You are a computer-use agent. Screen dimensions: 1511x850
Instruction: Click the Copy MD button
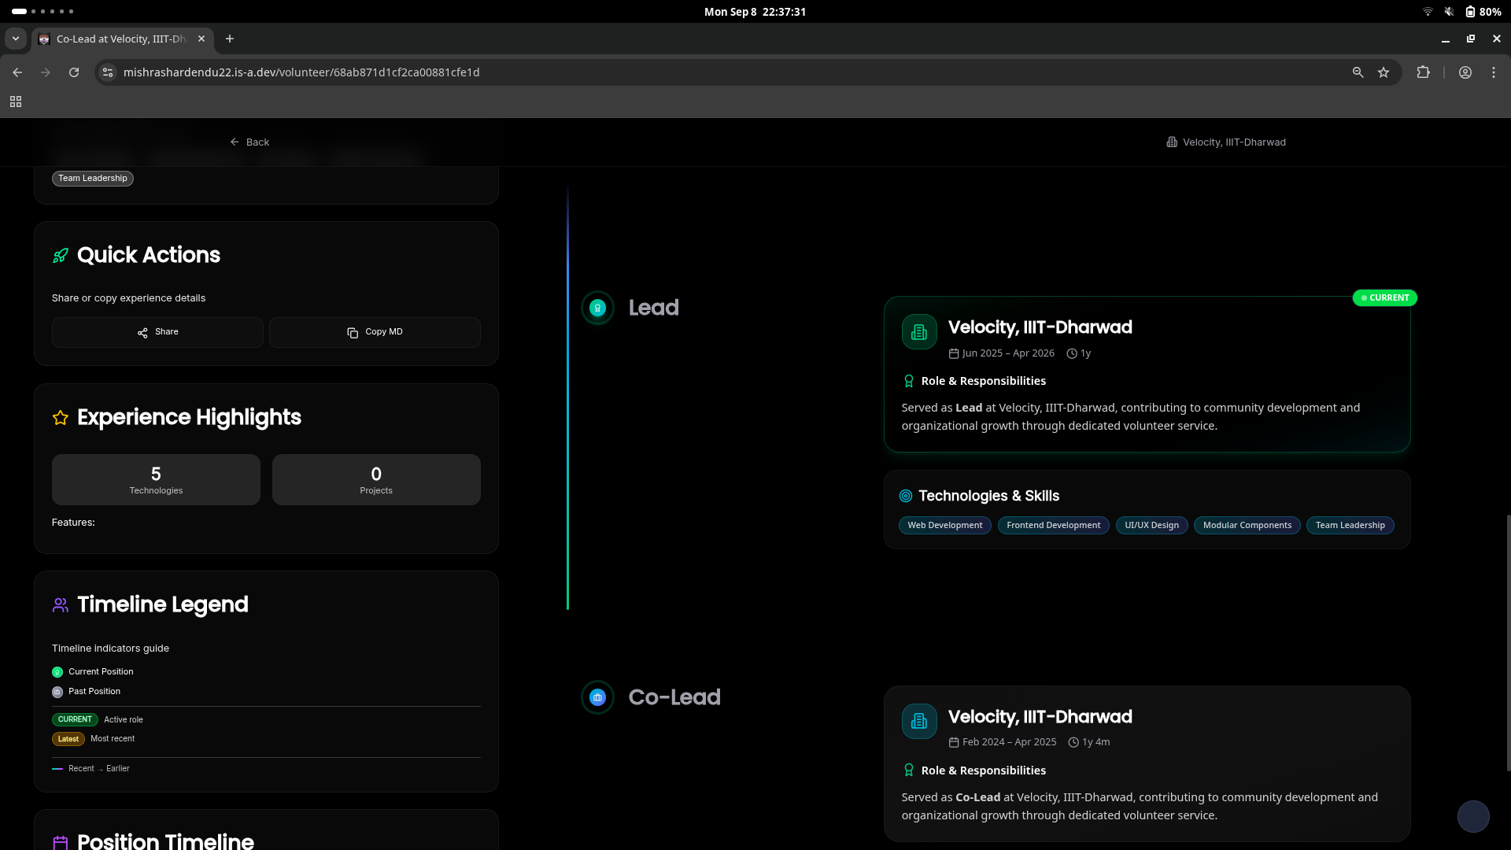pos(375,332)
